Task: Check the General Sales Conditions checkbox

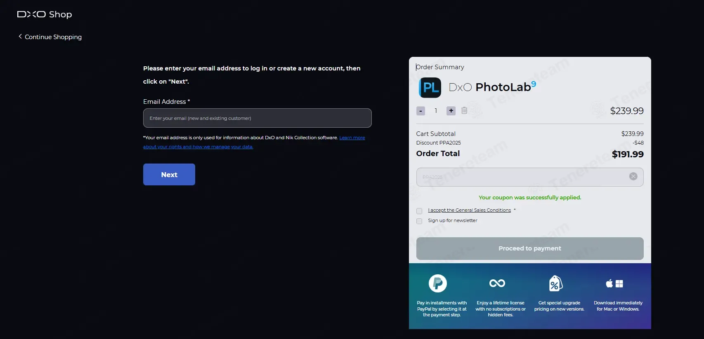Action: 419,211
